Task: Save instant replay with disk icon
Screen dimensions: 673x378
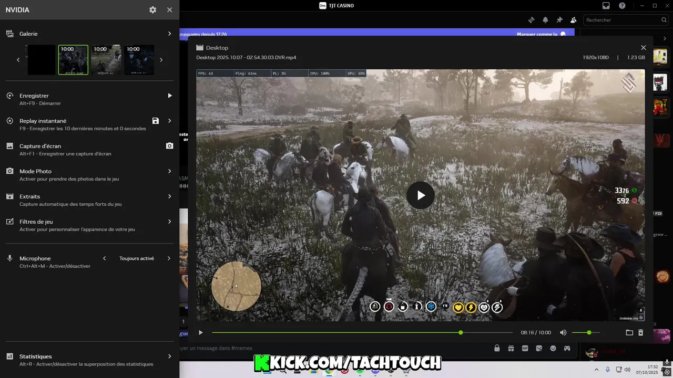Action: point(155,121)
